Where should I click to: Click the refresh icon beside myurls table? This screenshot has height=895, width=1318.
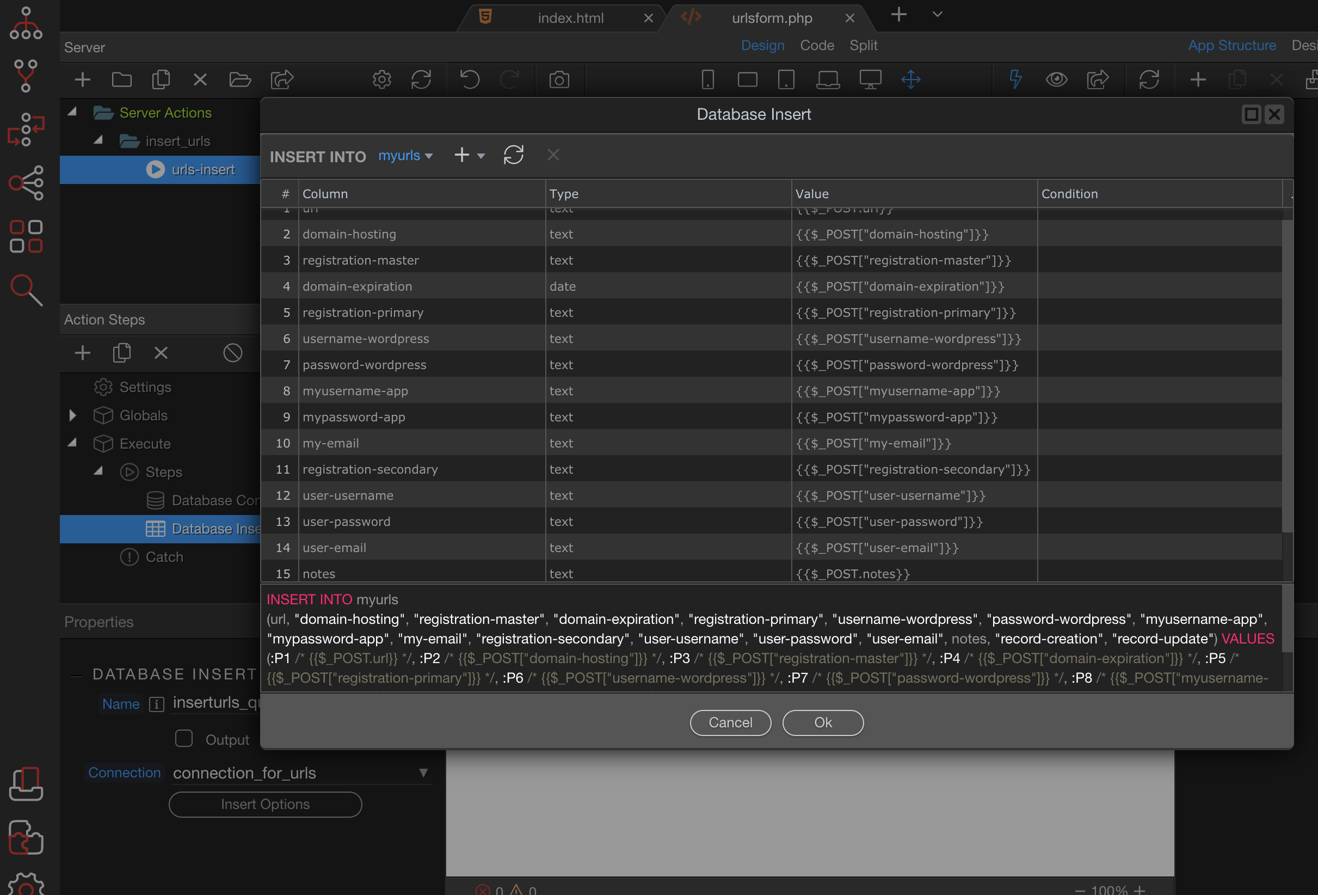tap(513, 155)
